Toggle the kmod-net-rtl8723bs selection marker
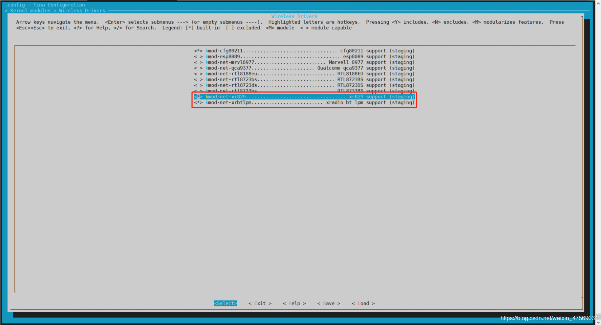Screen dimensions: 601x325 tap(198, 80)
